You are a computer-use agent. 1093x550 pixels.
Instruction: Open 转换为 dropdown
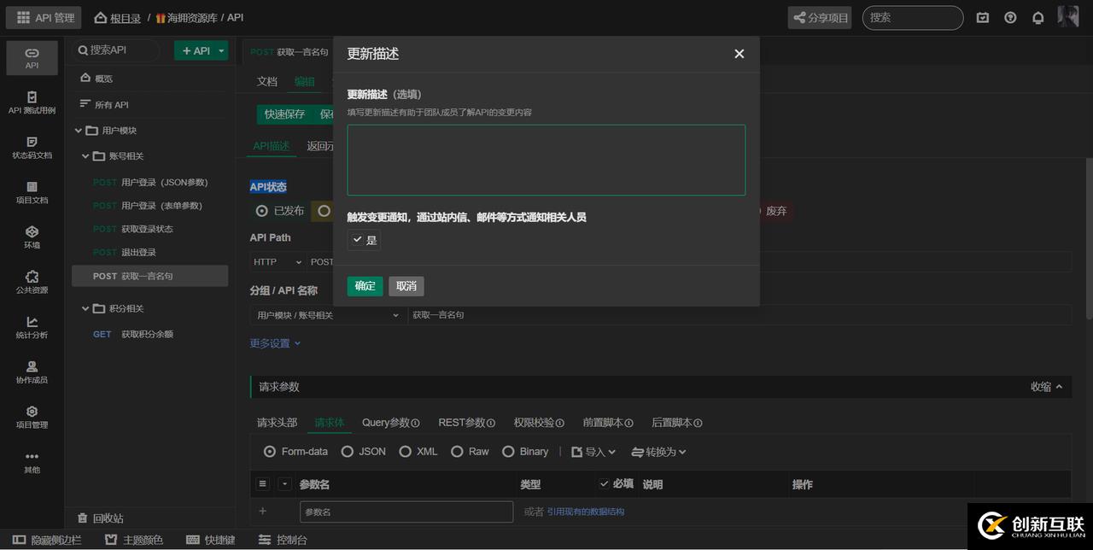click(x=658, y=452)
